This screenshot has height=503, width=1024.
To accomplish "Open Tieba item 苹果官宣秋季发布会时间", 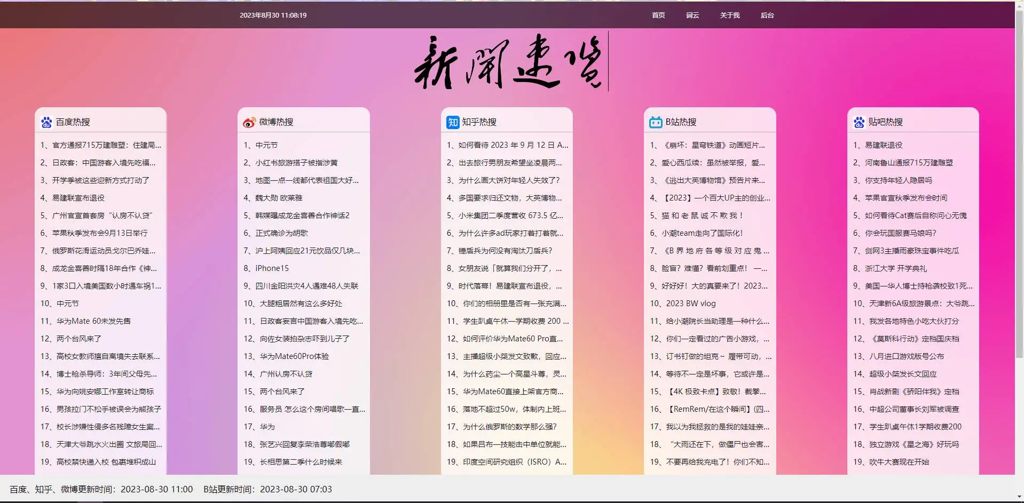I will (900, 198).
